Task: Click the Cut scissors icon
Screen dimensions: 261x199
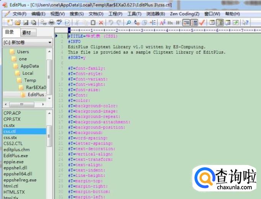Action: coord(77,23)
